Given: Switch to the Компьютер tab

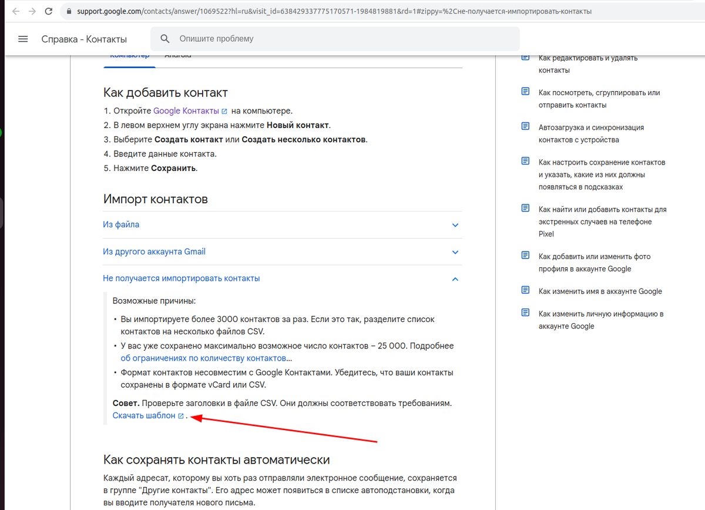Looking at the screenshot, I should pos(129,57).
